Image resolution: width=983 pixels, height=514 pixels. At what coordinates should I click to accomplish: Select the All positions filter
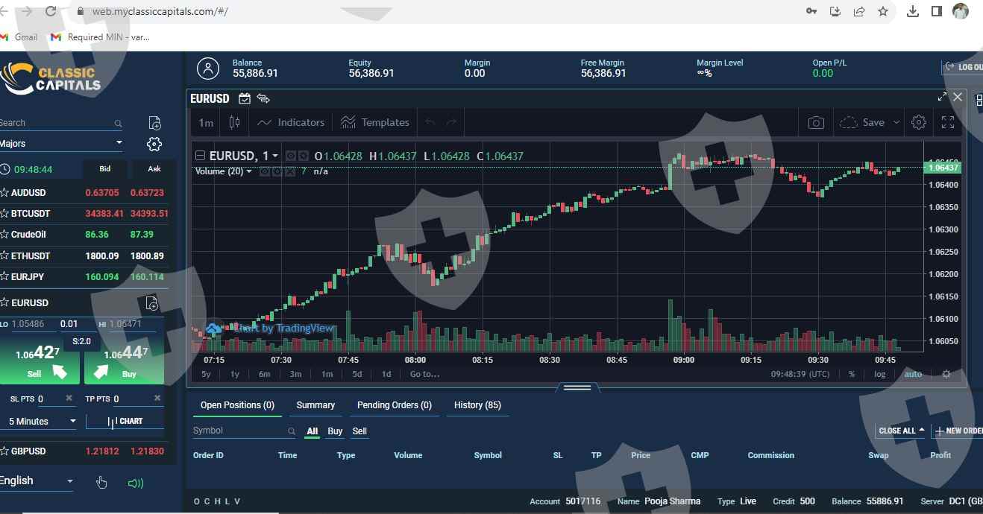pos(312,431)
